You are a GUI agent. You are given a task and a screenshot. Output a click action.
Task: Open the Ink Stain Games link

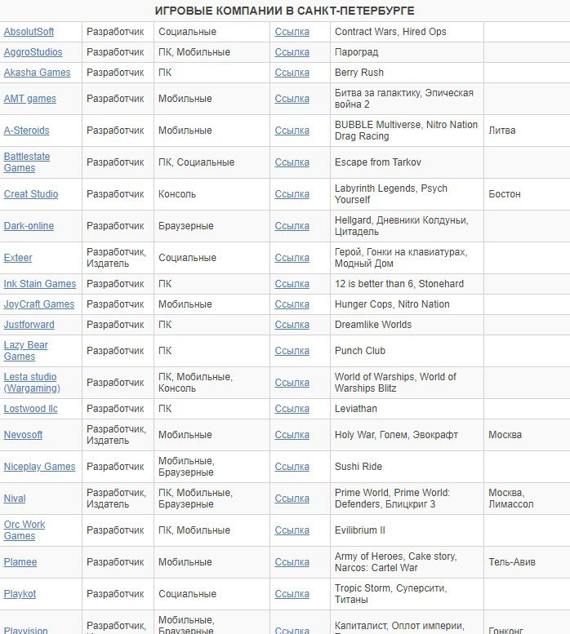click(x=39, y=284)
